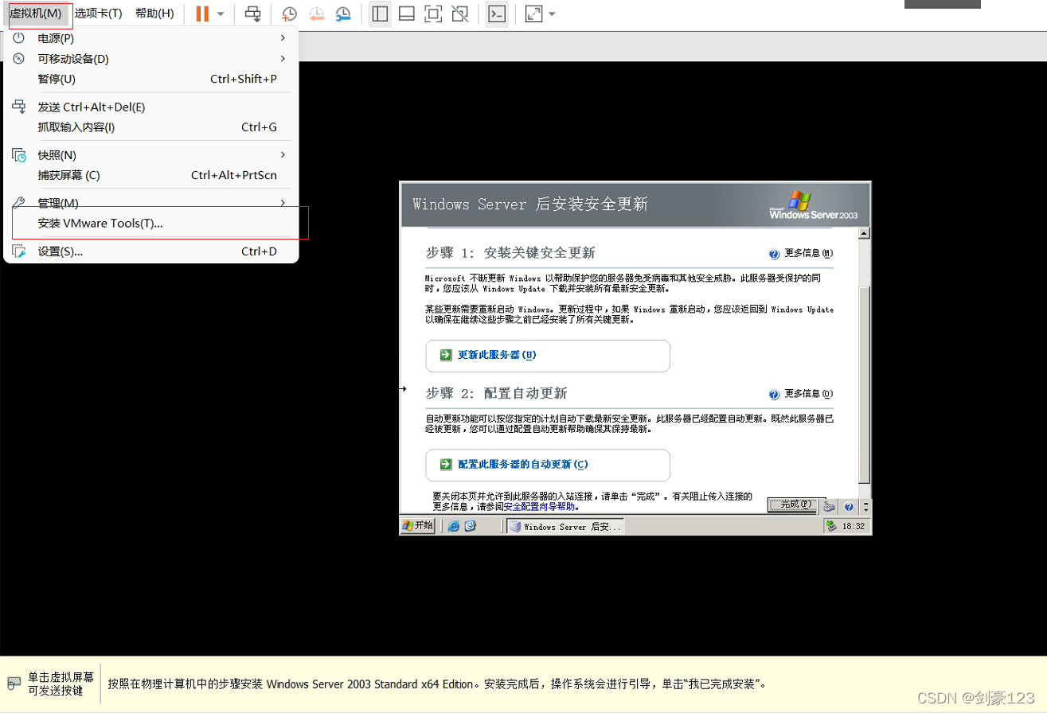Click the Windows Server 后安... taskbar button
Image resolution: width=1047 pixels, height=713 pixels.
pos(565,526)
